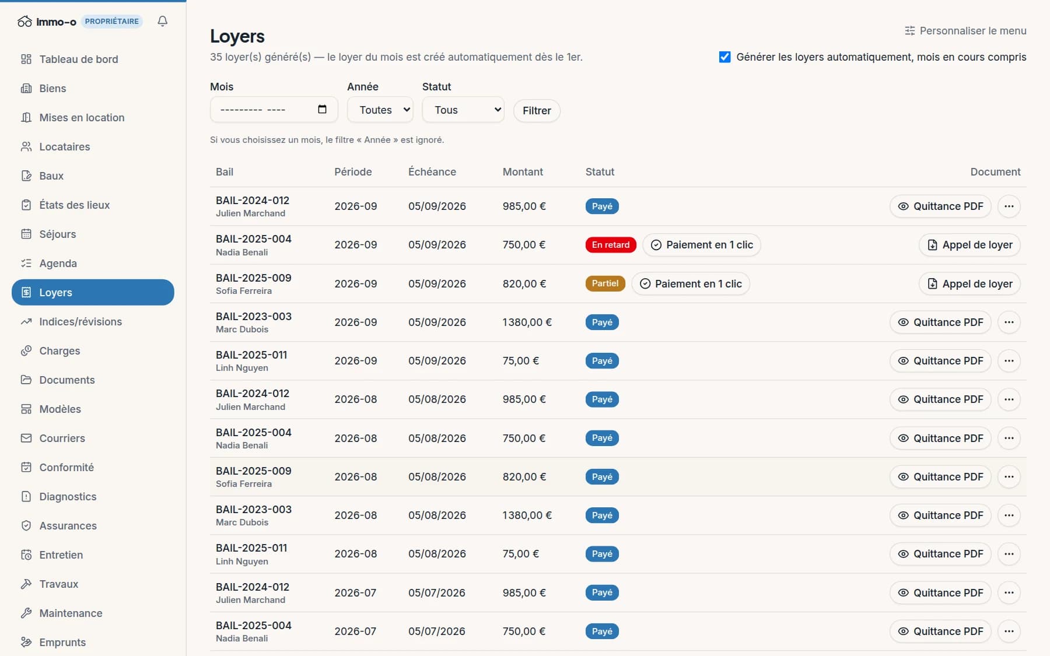The image size is (1050, 656).
Task: Click the Charges coins icon
Action: 26,350
